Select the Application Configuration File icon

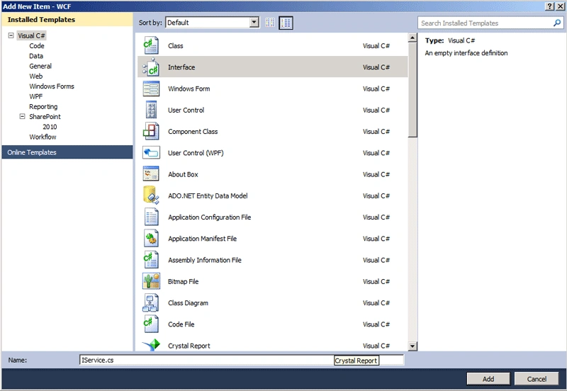click(151, 217)
